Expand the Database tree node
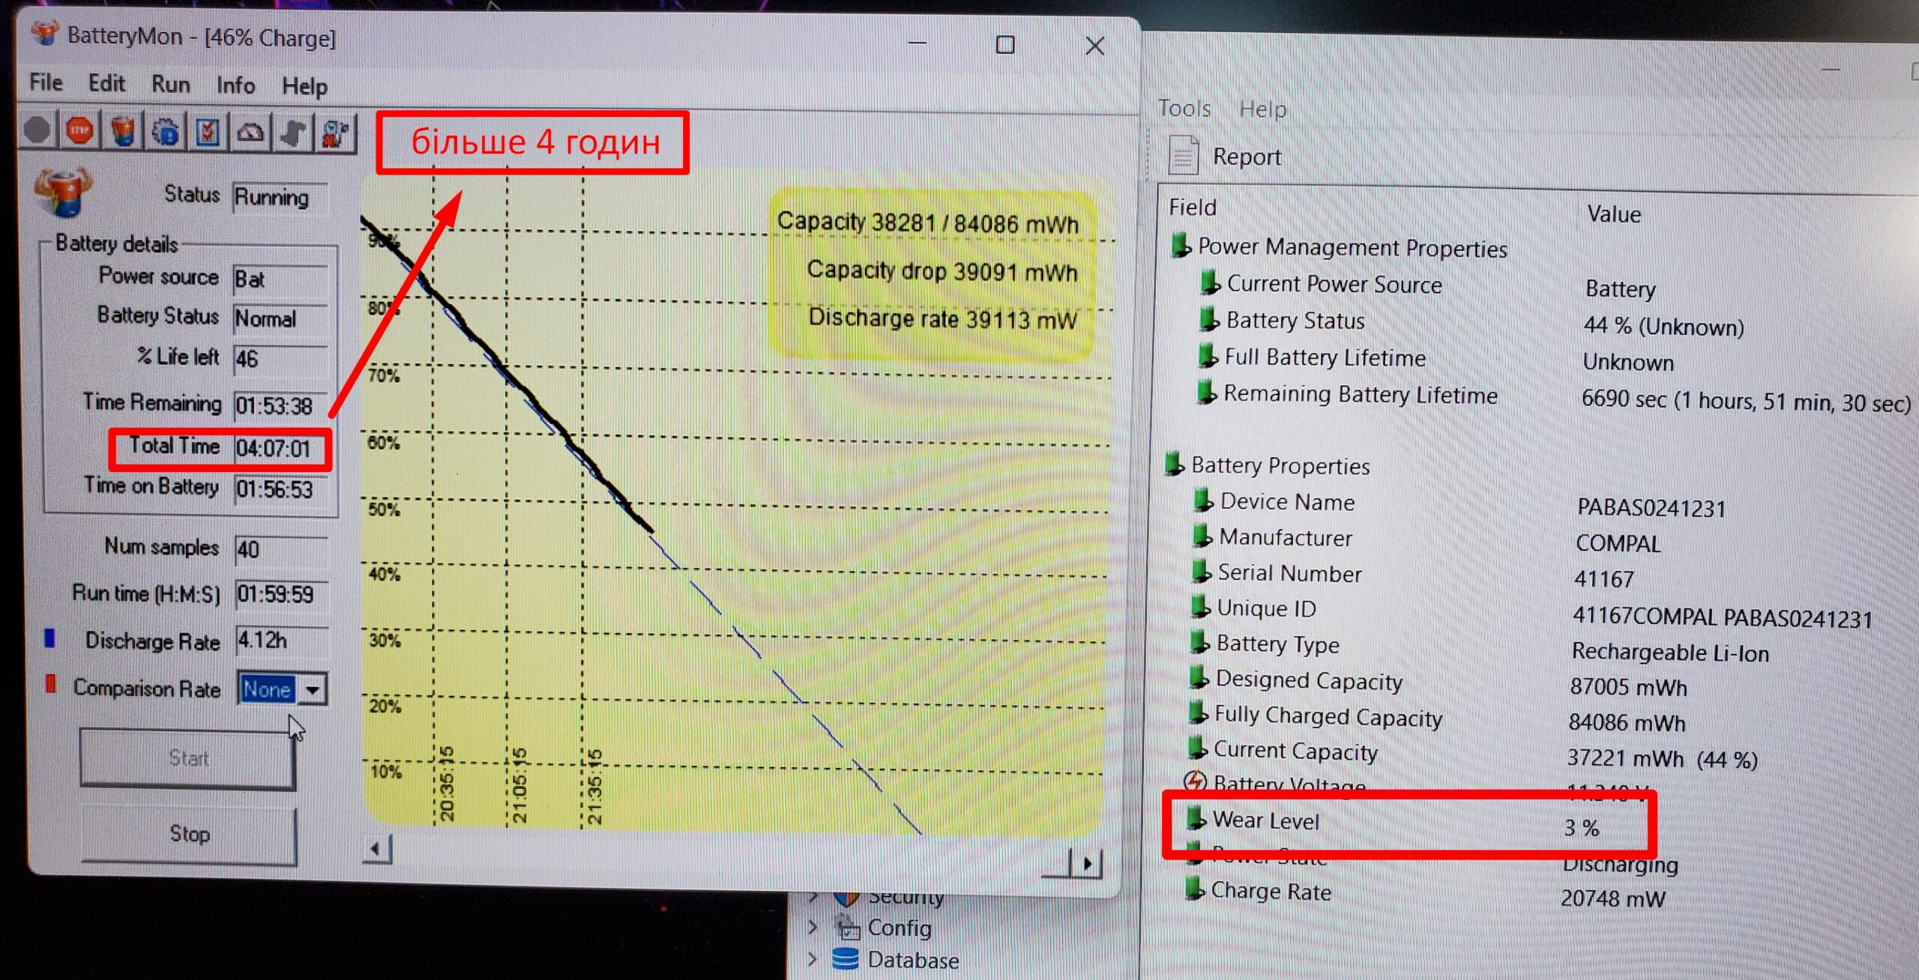Screen dimensions: 1919x980 coord(813,958)
